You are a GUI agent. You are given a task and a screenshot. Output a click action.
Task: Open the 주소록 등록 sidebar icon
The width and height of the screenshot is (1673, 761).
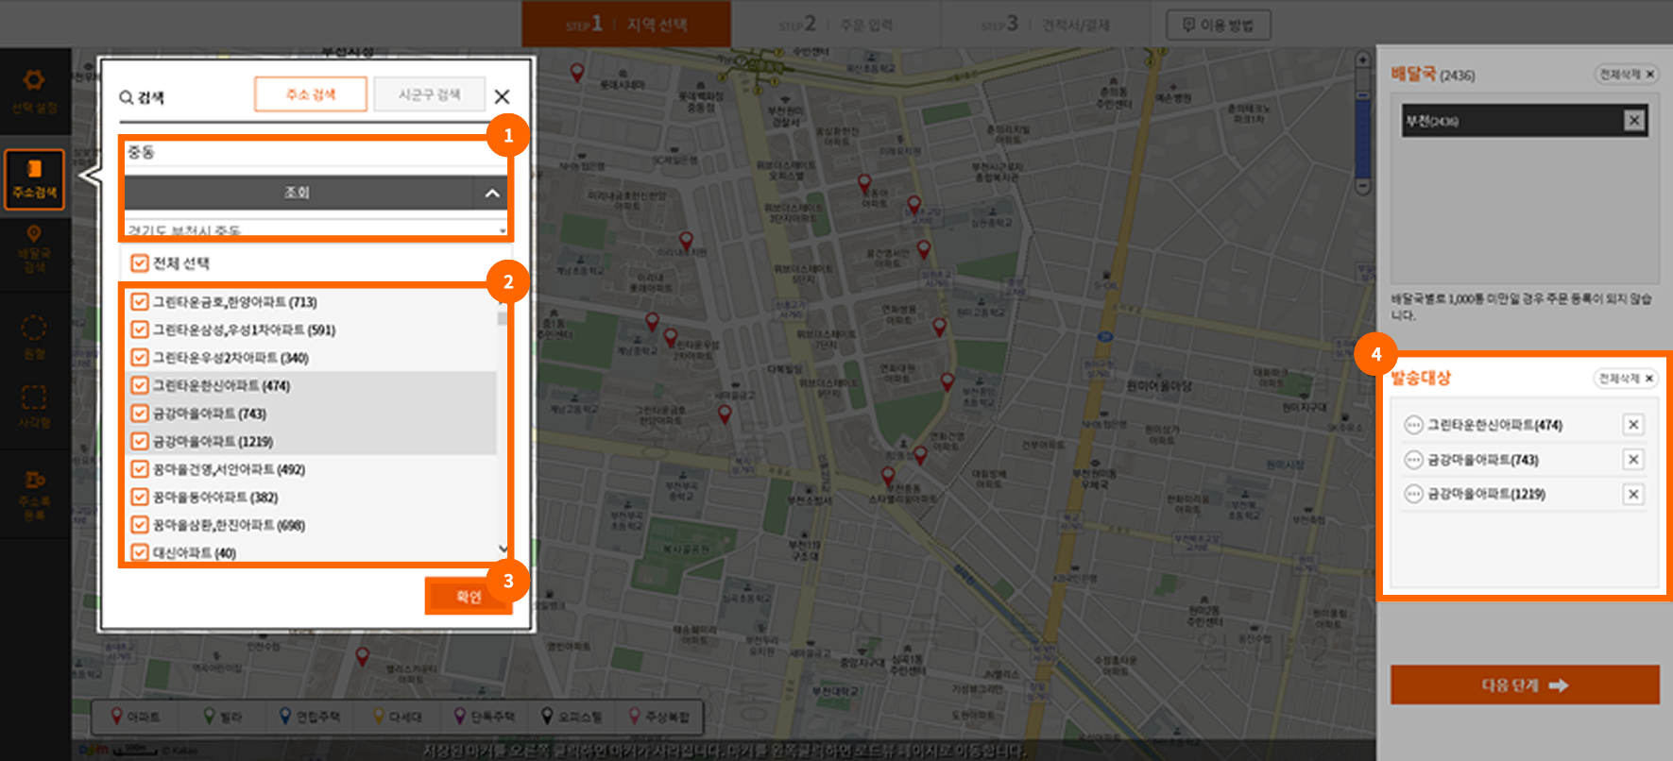point(34,493)
